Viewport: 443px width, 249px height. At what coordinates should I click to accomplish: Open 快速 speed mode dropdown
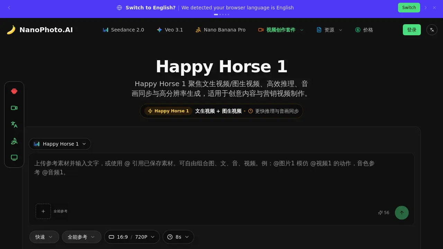(44, 237)
